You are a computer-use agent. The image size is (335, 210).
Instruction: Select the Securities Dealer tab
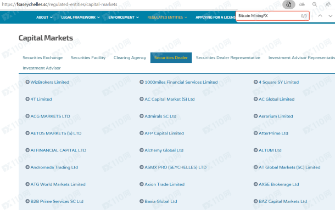[171, 57]
